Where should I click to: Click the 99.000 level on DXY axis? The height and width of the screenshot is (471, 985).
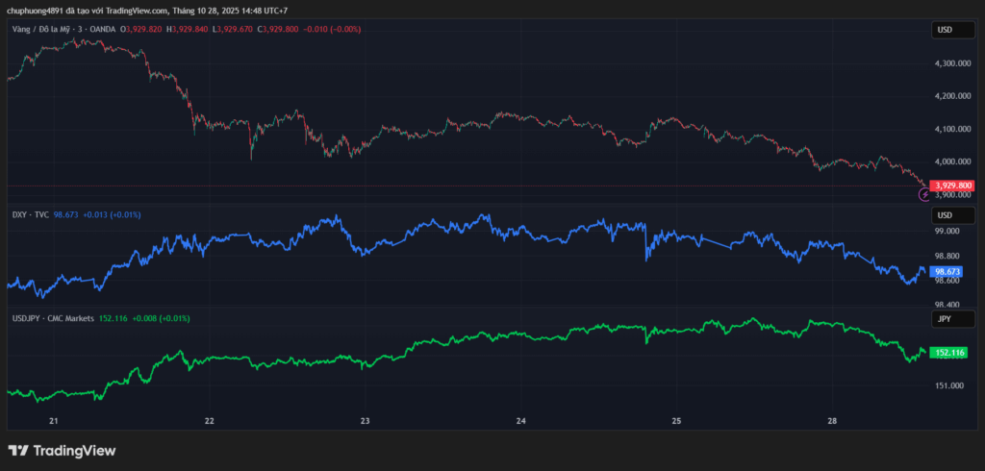pyautogui.click(x=947, y=232)
